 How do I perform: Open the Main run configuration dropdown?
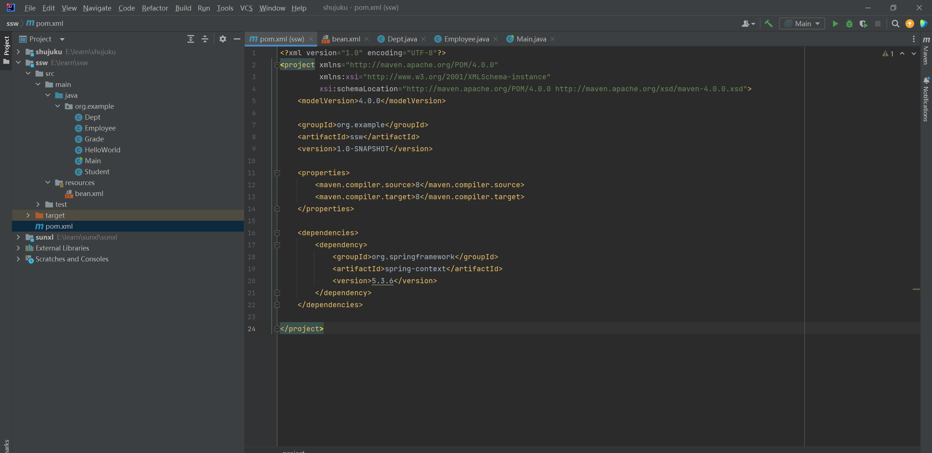pos(803,24)
